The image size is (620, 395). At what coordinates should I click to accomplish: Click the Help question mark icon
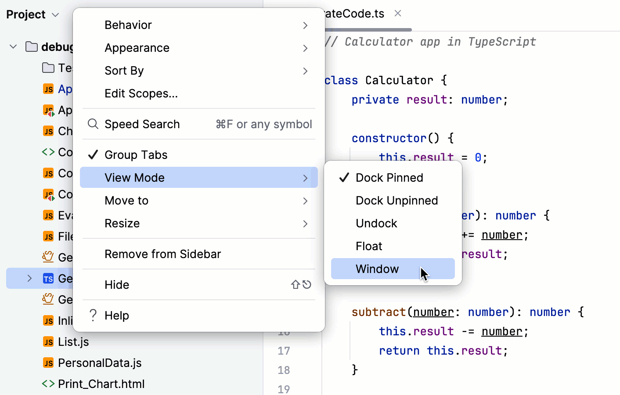coord(93,315)
